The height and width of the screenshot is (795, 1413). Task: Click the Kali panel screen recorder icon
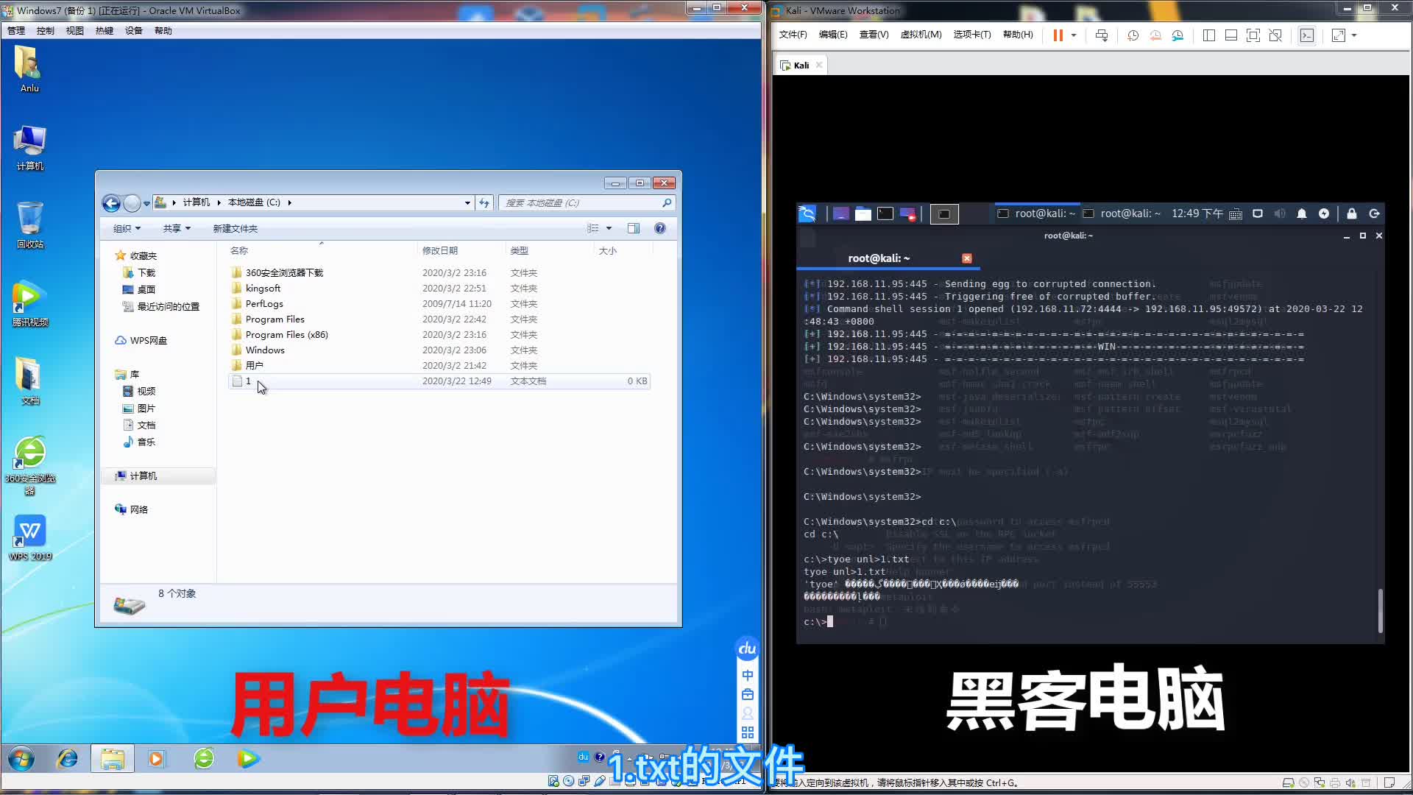(x=908, y=214)
